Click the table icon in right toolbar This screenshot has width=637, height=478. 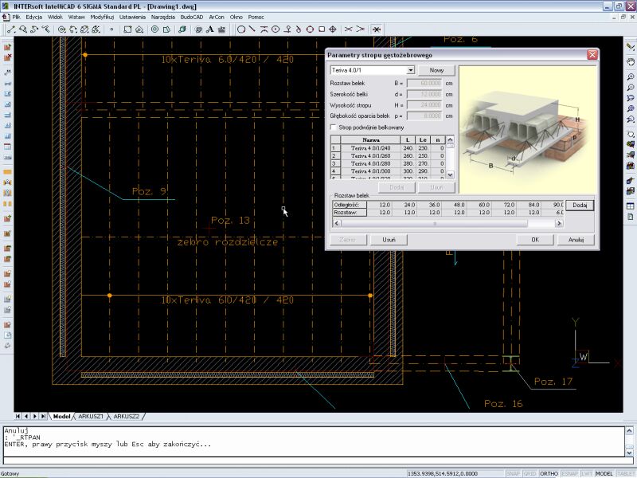(630, 206)
